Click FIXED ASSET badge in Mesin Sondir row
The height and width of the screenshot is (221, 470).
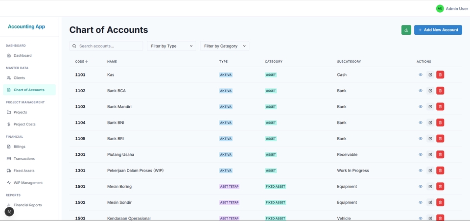[276, 202]
